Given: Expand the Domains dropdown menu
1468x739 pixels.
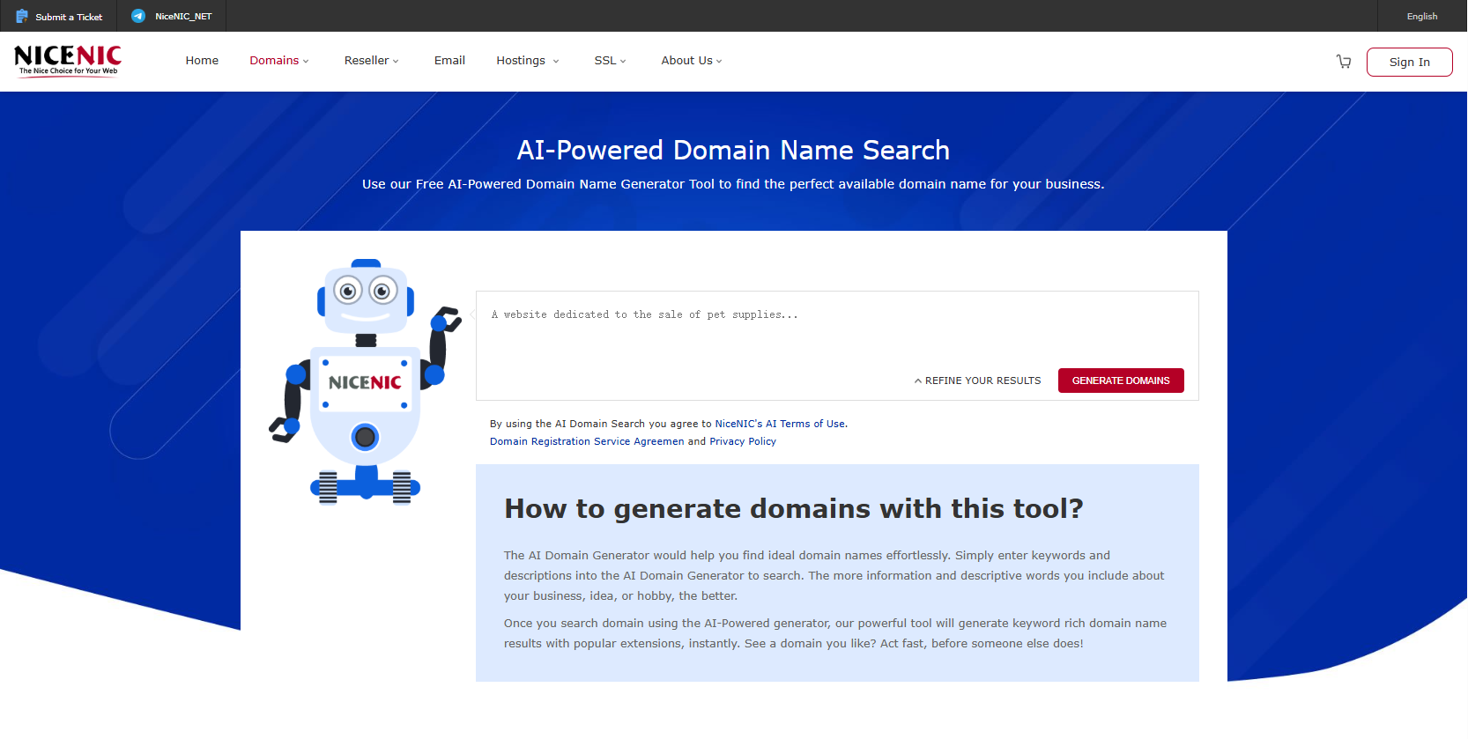Looking at the screenshot, I should point(279,61).
